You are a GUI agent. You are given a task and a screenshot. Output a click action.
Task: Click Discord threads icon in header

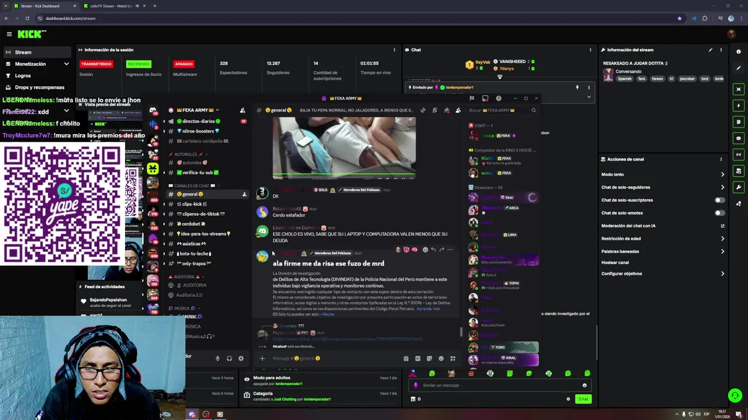coord(423,110)
